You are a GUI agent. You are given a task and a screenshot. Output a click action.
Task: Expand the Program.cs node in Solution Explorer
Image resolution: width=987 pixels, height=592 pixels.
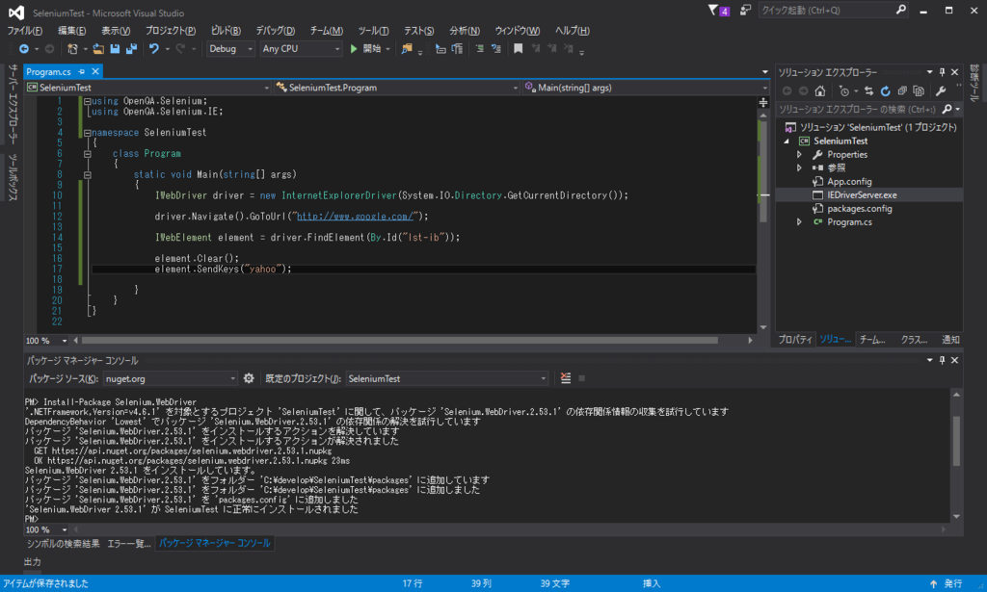[799, 221]
